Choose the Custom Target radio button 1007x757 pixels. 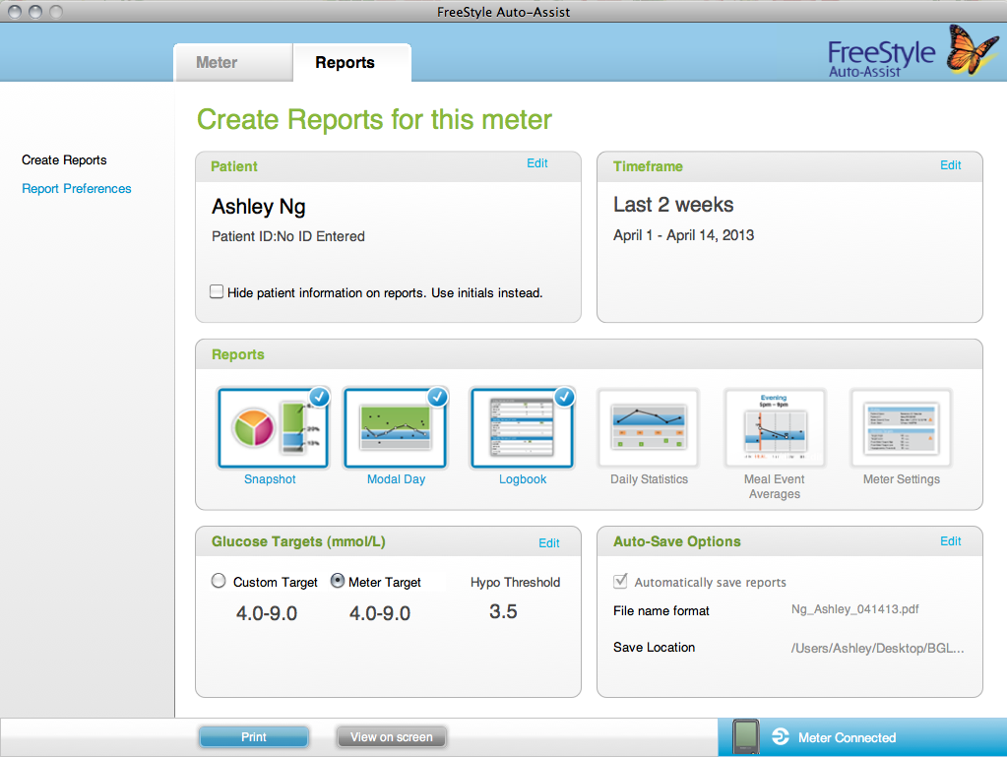[x=219, y=581]
